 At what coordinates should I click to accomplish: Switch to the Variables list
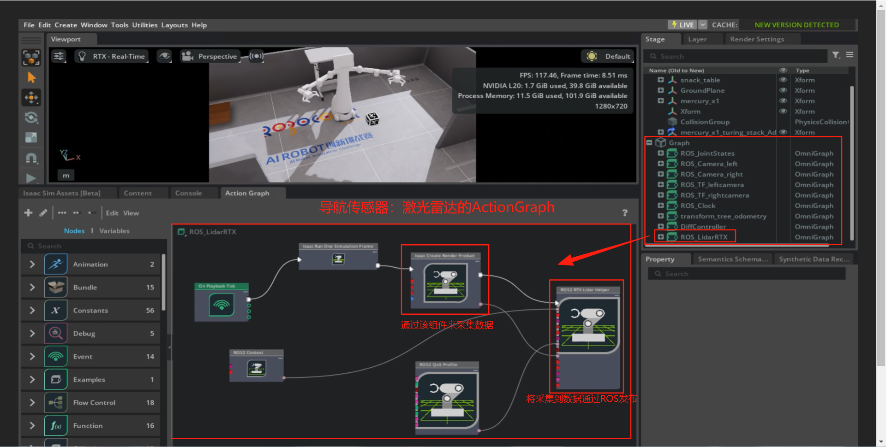114,231
